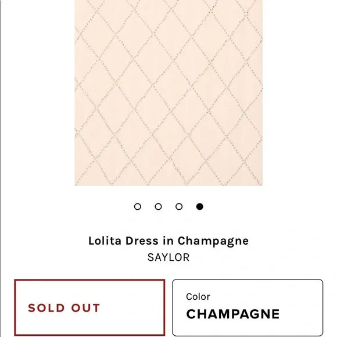The height and width of the screenshot is (337, 337).
Task: Show third product photo via dot indicator
Action: coord(179,206)
